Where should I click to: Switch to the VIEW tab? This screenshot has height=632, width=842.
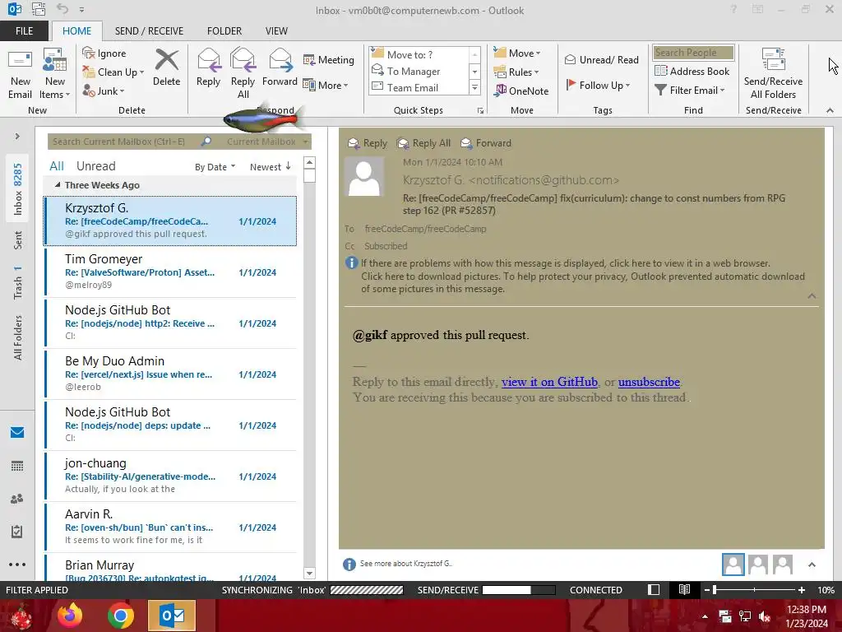(276, 31)
